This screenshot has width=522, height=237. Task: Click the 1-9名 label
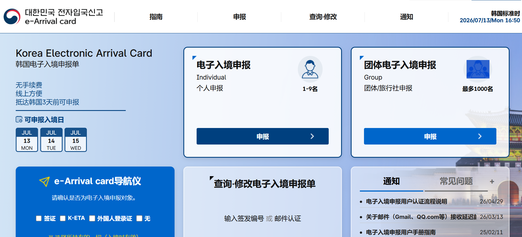click(x=310, y=89)
